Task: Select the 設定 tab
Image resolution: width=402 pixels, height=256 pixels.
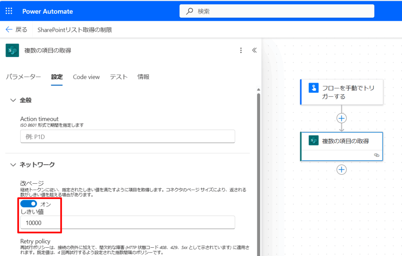Action: (57, 77)
